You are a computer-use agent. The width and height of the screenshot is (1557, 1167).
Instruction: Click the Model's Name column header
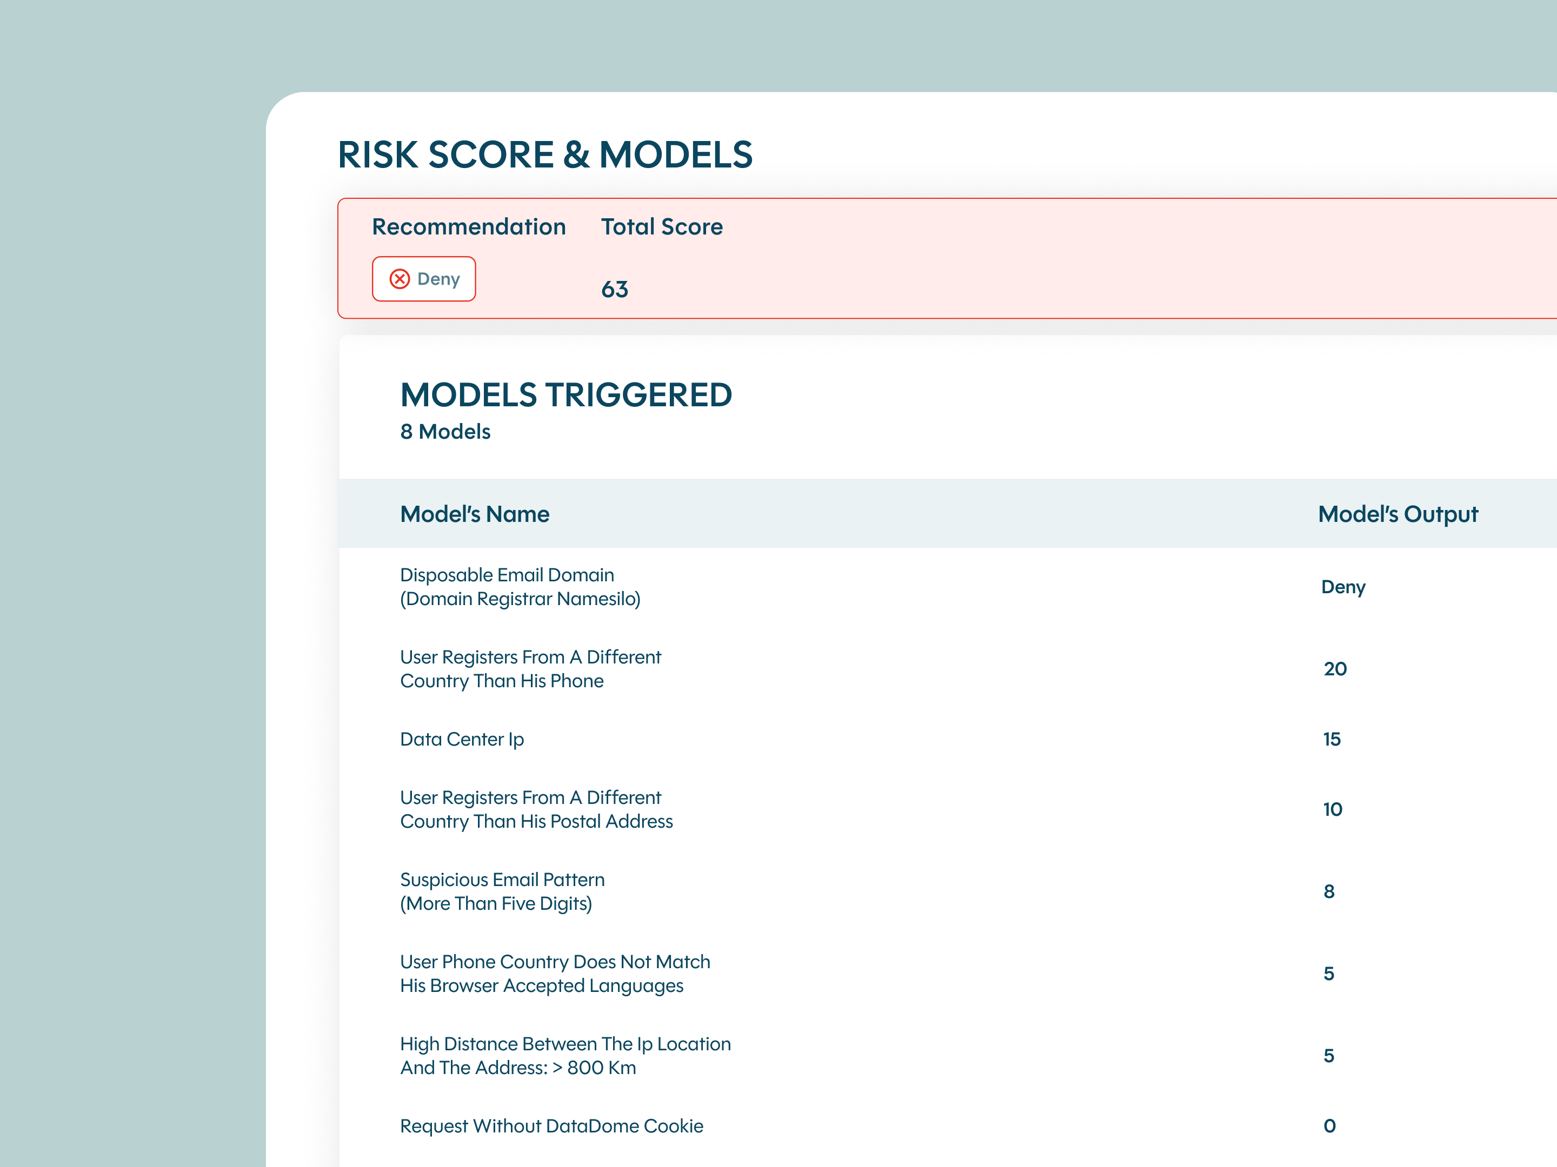(475, 514)
